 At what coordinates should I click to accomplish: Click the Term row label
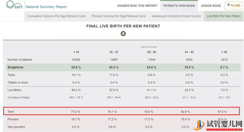coord(11,112)
